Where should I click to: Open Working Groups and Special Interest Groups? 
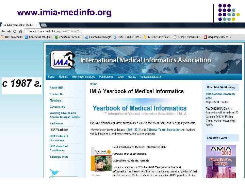click(x=65, y=115)
